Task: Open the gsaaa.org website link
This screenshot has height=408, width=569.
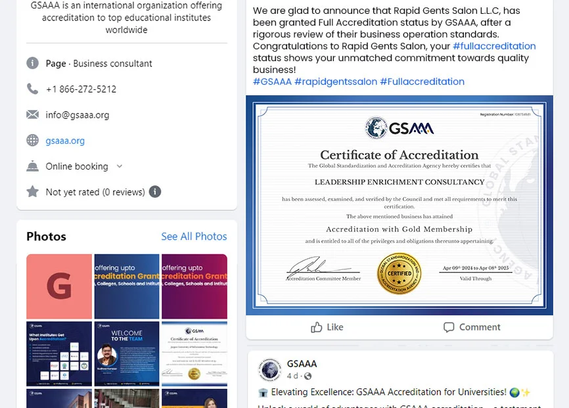Action: 65,141
